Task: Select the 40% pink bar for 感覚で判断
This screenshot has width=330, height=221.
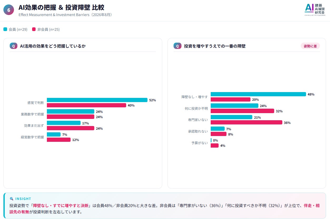Action: pos(86,105)
